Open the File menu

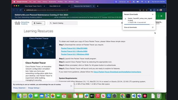tap(30, 2)
